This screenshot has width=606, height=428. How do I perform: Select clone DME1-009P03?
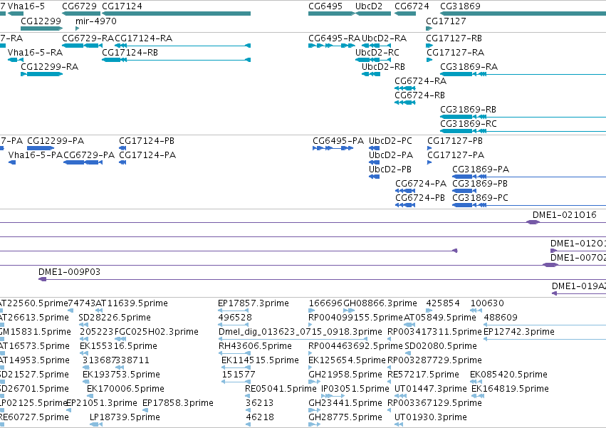[x=69, y=272]
